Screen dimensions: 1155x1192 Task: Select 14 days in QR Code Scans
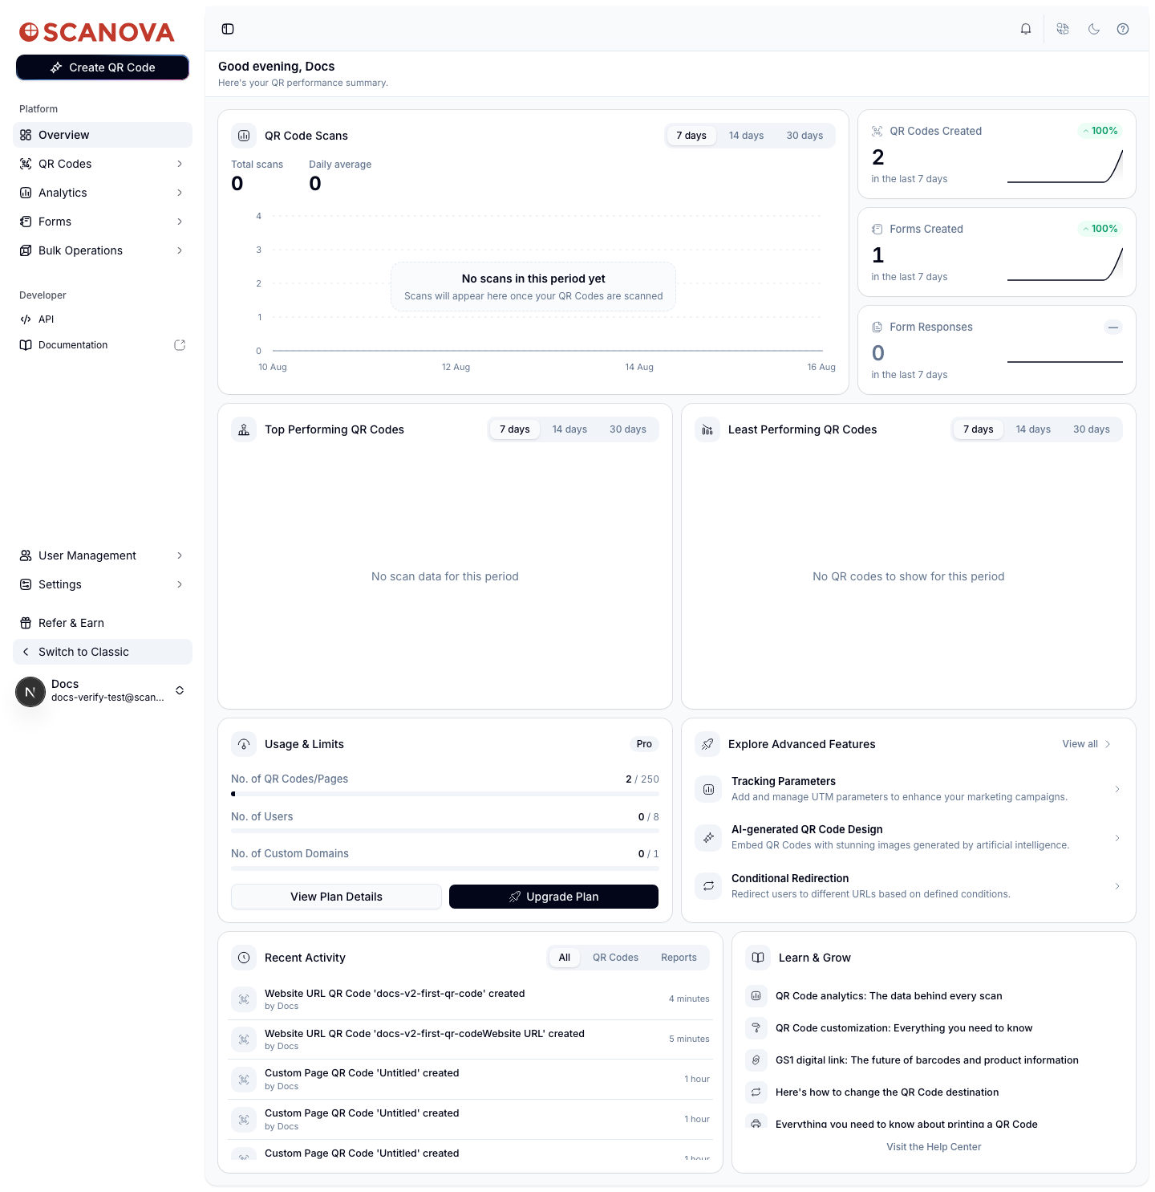coord(746,136)
